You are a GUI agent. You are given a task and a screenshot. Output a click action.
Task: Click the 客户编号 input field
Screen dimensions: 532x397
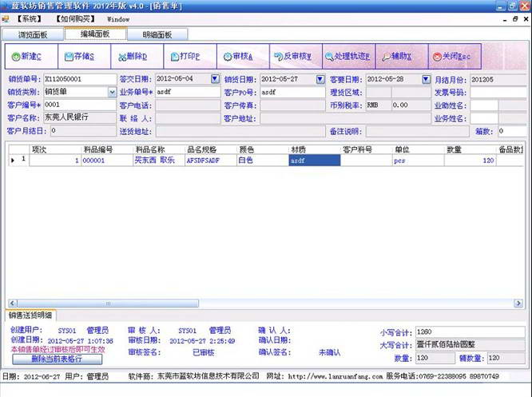click(79, 105)
